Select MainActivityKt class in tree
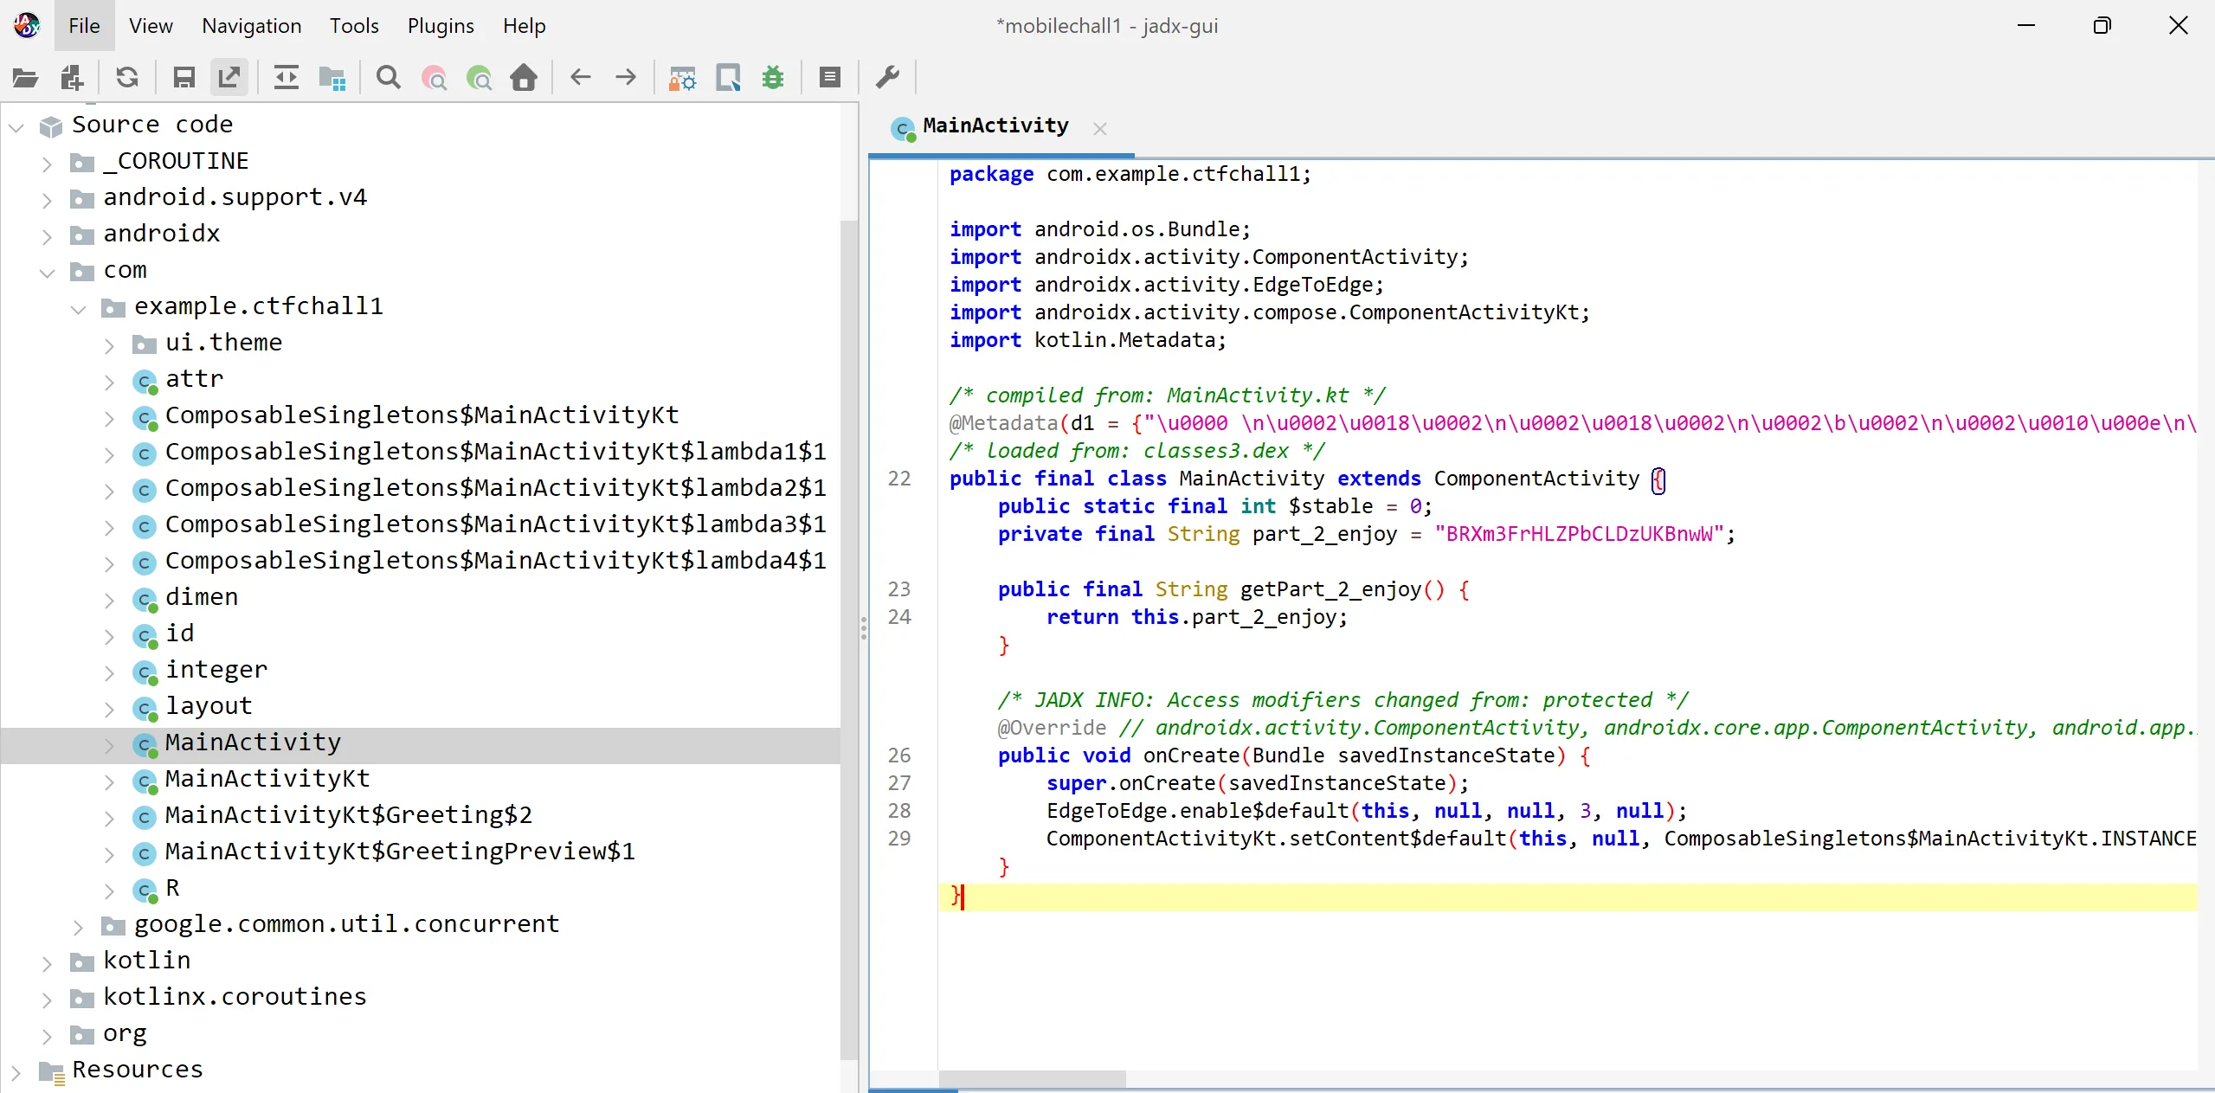2215x1093 pixels. click(x=267, y=779)
